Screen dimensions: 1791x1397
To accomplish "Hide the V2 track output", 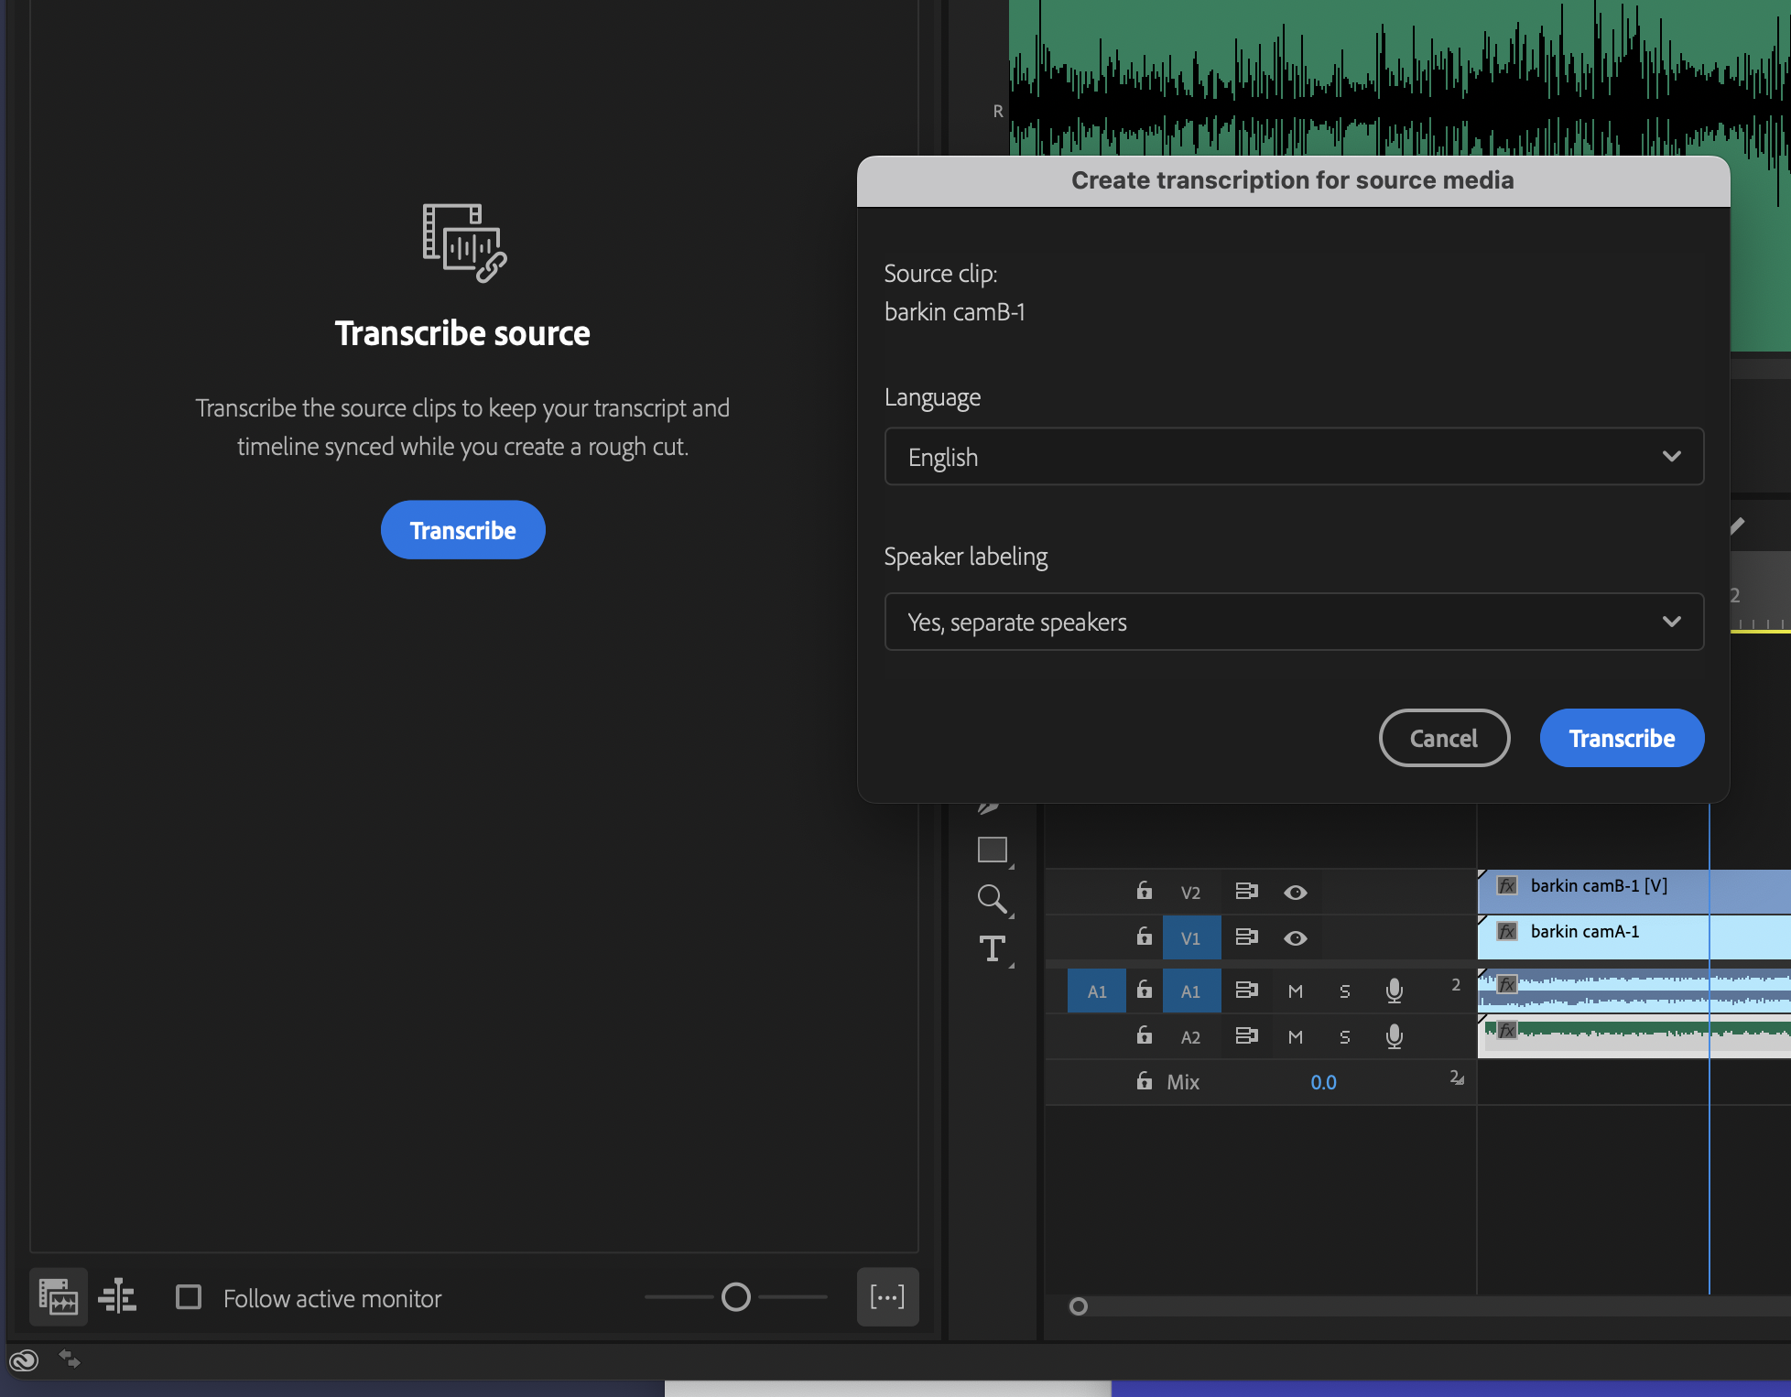I will point(1295,892).
